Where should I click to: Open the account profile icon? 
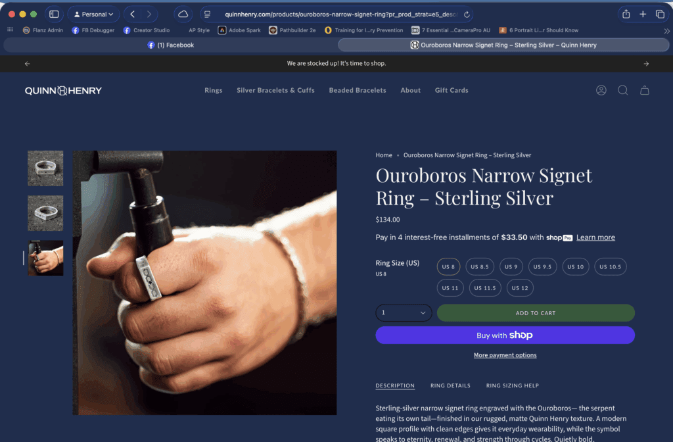(601, 90)
